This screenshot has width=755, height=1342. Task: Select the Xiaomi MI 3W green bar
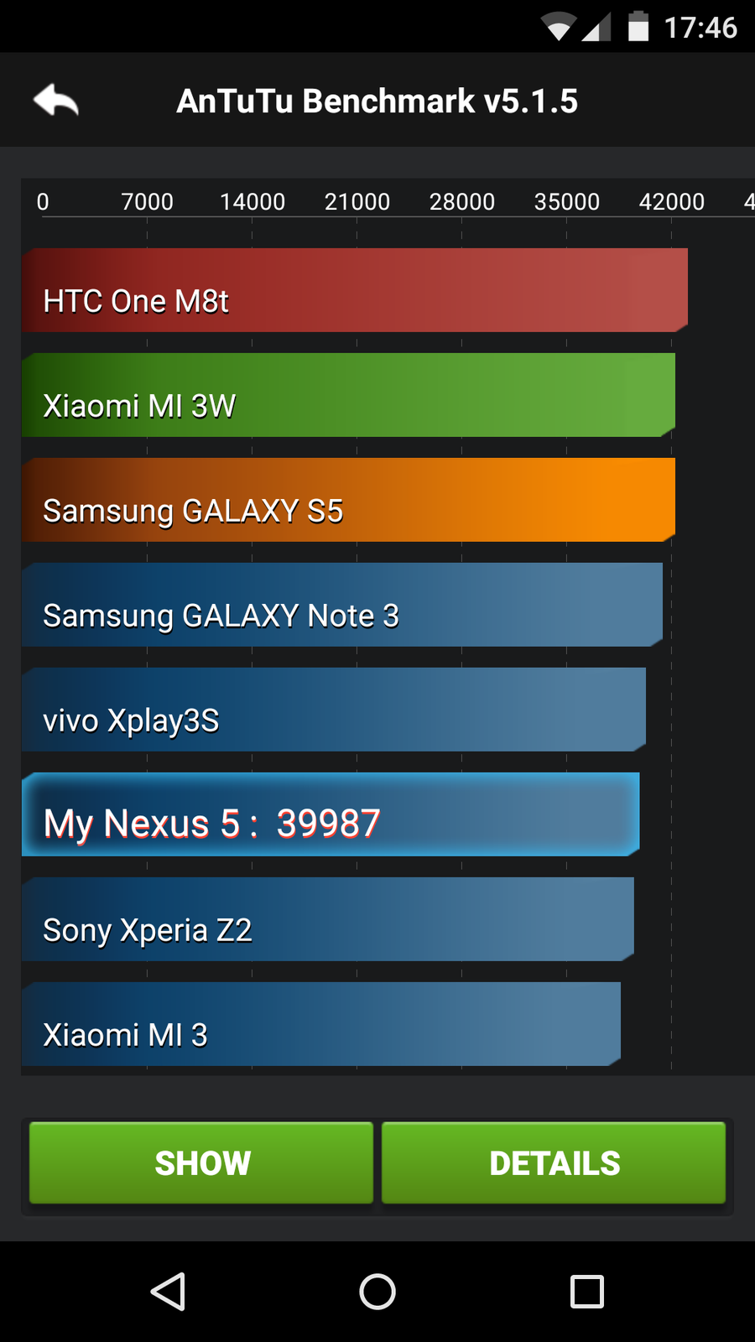tap(348, 395)
